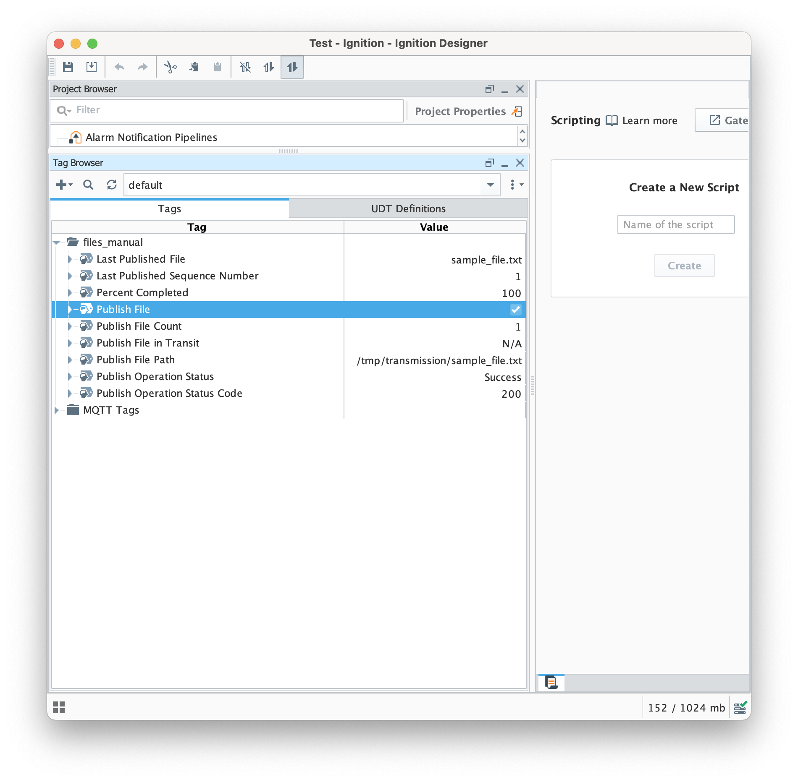Screen dimensions: 798x782
Task: Switch to the Tags tab
Action: click(170, 209)
